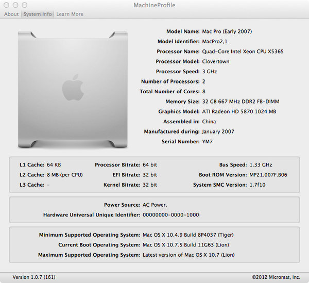Click the Processor Model value Clovertown
309x283 pixels.
[216, 61]
